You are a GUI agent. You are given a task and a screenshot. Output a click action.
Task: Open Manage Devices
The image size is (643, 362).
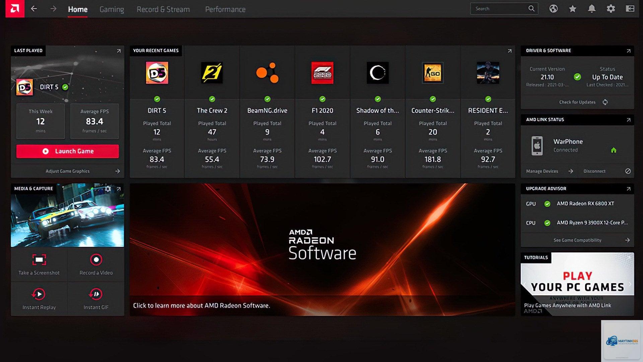(x=542, y=171)
